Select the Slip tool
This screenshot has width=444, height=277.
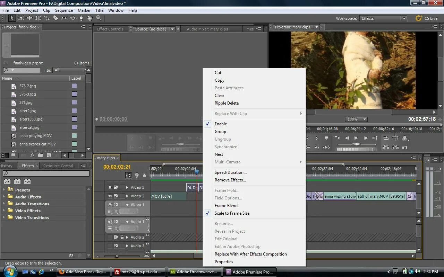[64, 18]
